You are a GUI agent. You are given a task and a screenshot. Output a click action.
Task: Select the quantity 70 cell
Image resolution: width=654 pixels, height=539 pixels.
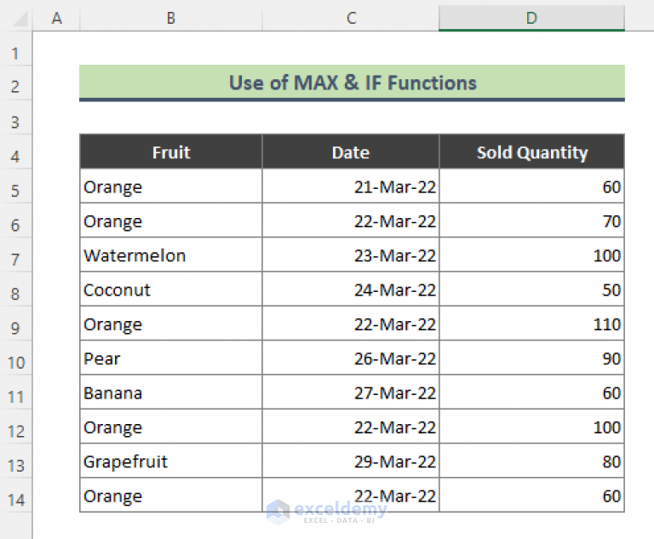point(531,221)
